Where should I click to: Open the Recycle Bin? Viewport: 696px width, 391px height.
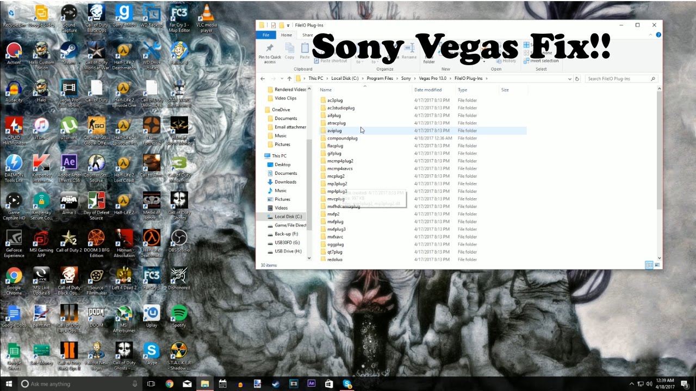14,16
